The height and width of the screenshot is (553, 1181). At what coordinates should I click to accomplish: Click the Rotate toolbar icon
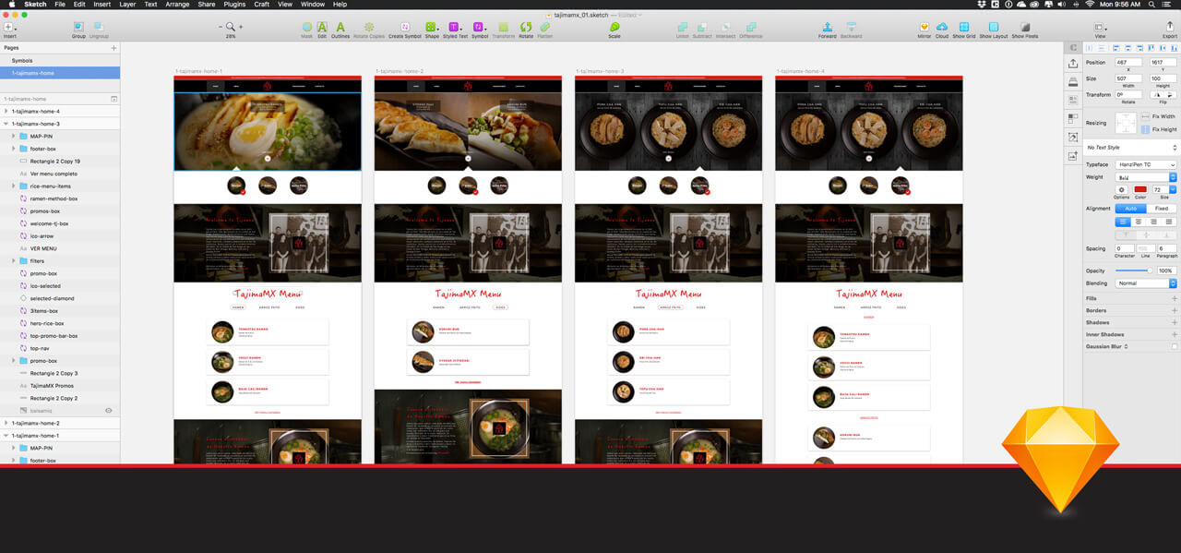point(526,28)
